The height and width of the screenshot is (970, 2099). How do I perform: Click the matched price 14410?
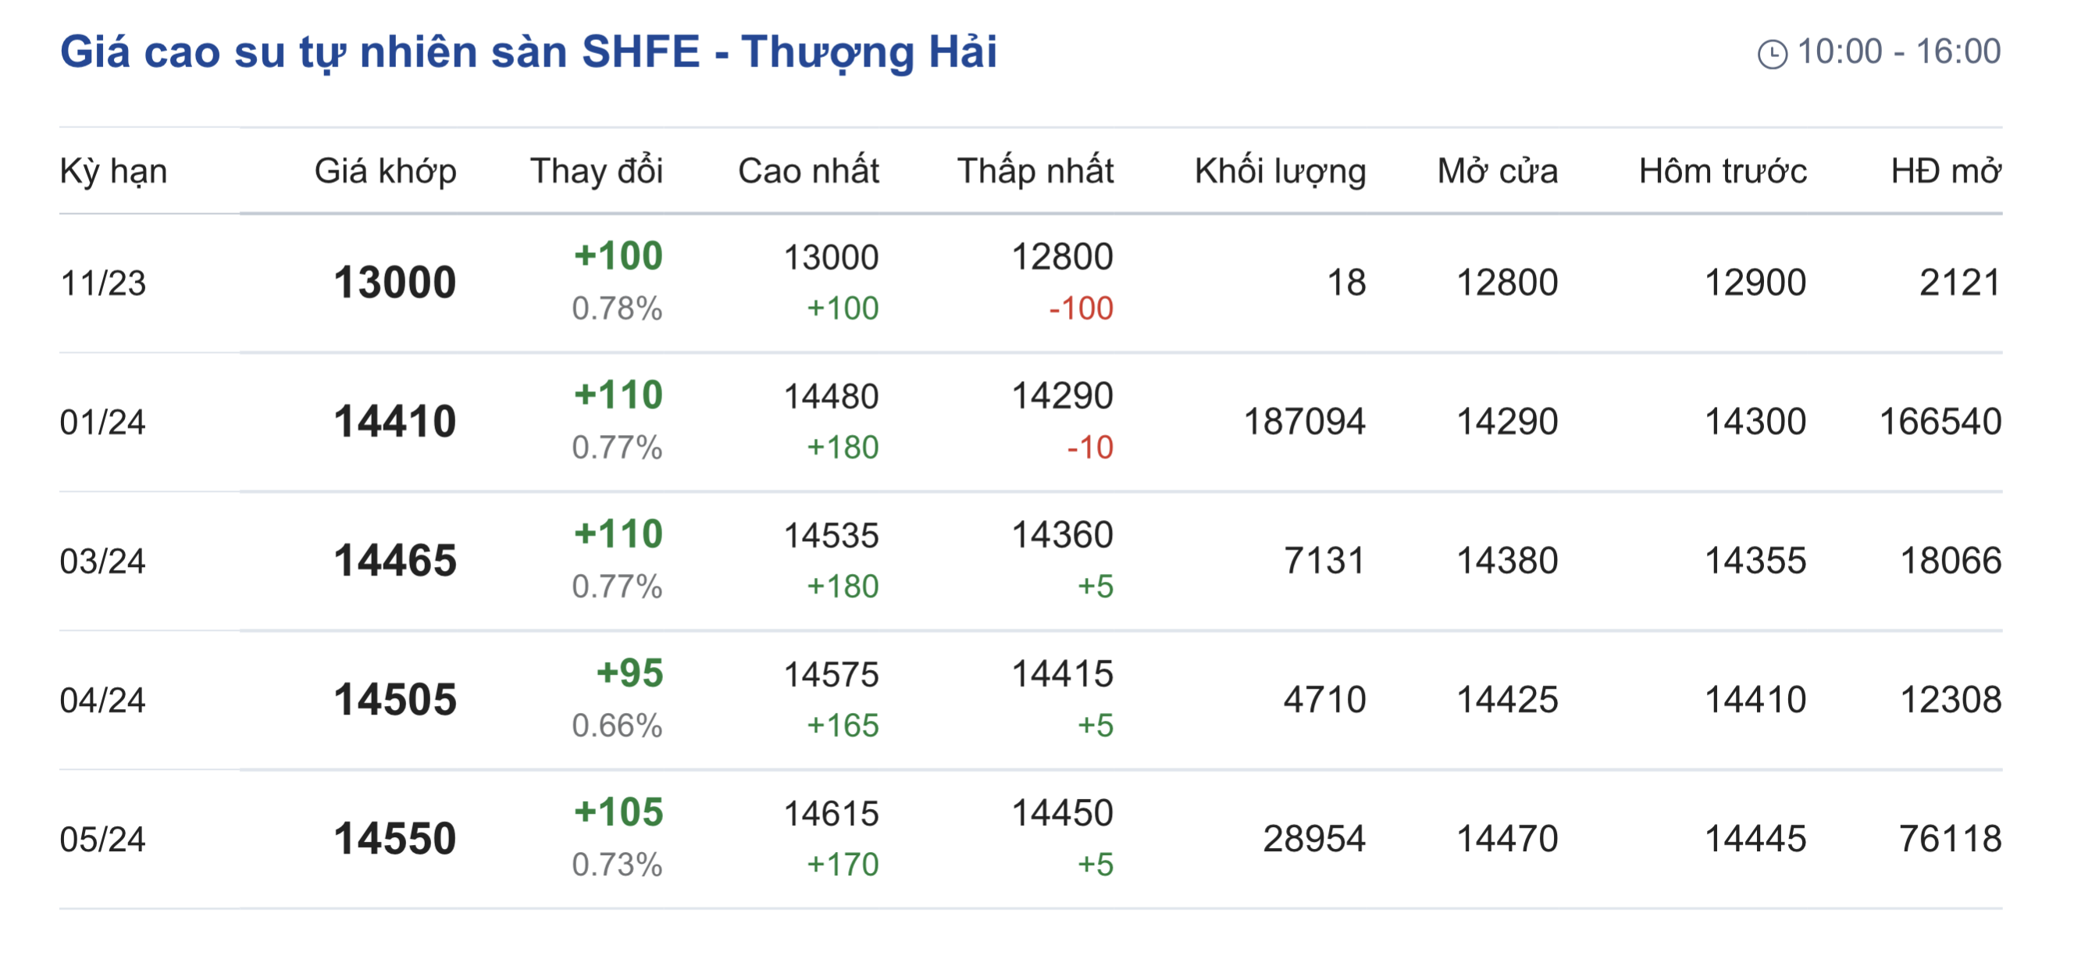click(395, 423)
